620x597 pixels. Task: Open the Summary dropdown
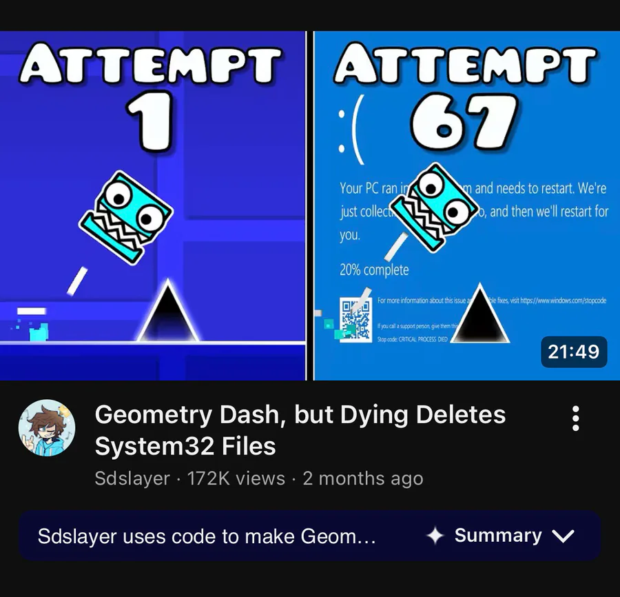pyautogui.click(x=500, y=536)
